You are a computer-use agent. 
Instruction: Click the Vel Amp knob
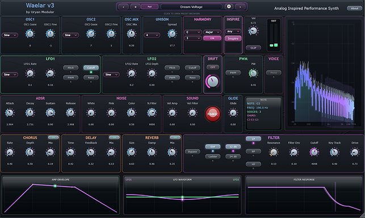coord(172,113)
